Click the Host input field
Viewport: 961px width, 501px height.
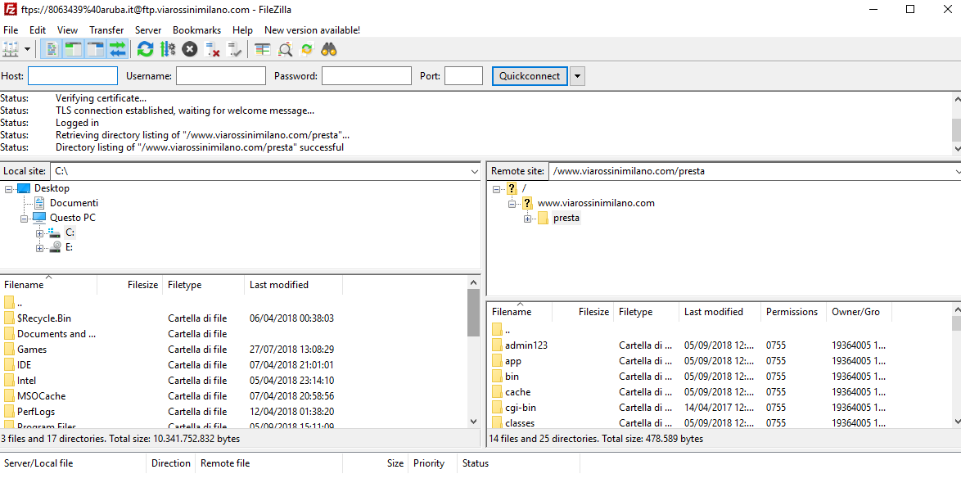click(73, 76)
